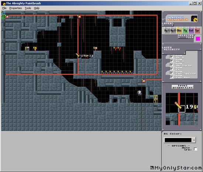Click the black BG Color field
The height and width of the screenshot is (172, 203).
[x=178, y=140]
